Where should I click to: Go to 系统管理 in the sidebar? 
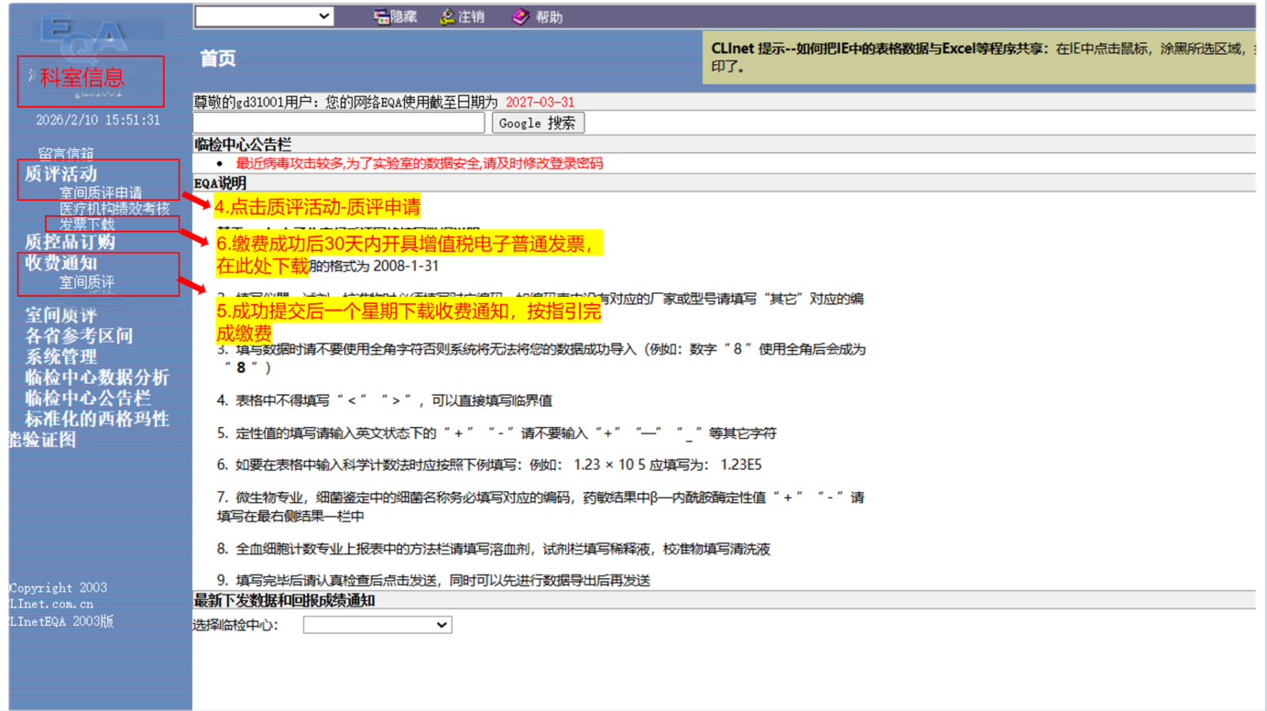pyautogui.click(x=60, y=356)
